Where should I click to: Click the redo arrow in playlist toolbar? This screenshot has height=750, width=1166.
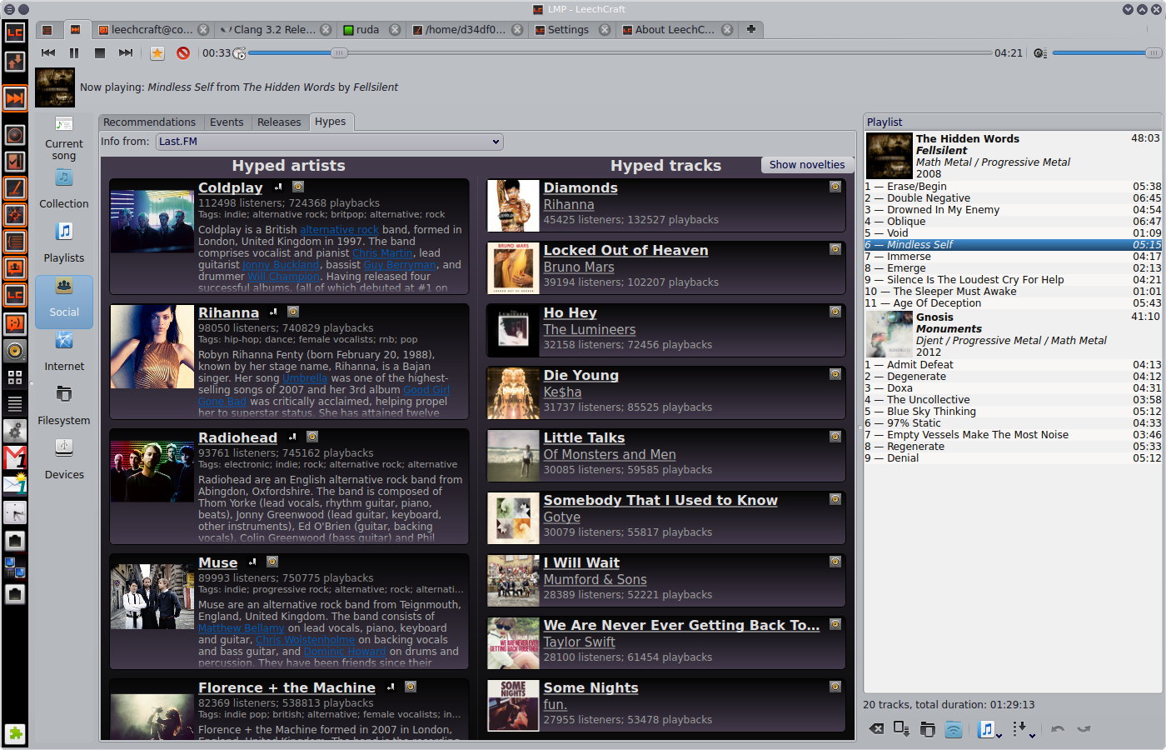[1084, 729]
